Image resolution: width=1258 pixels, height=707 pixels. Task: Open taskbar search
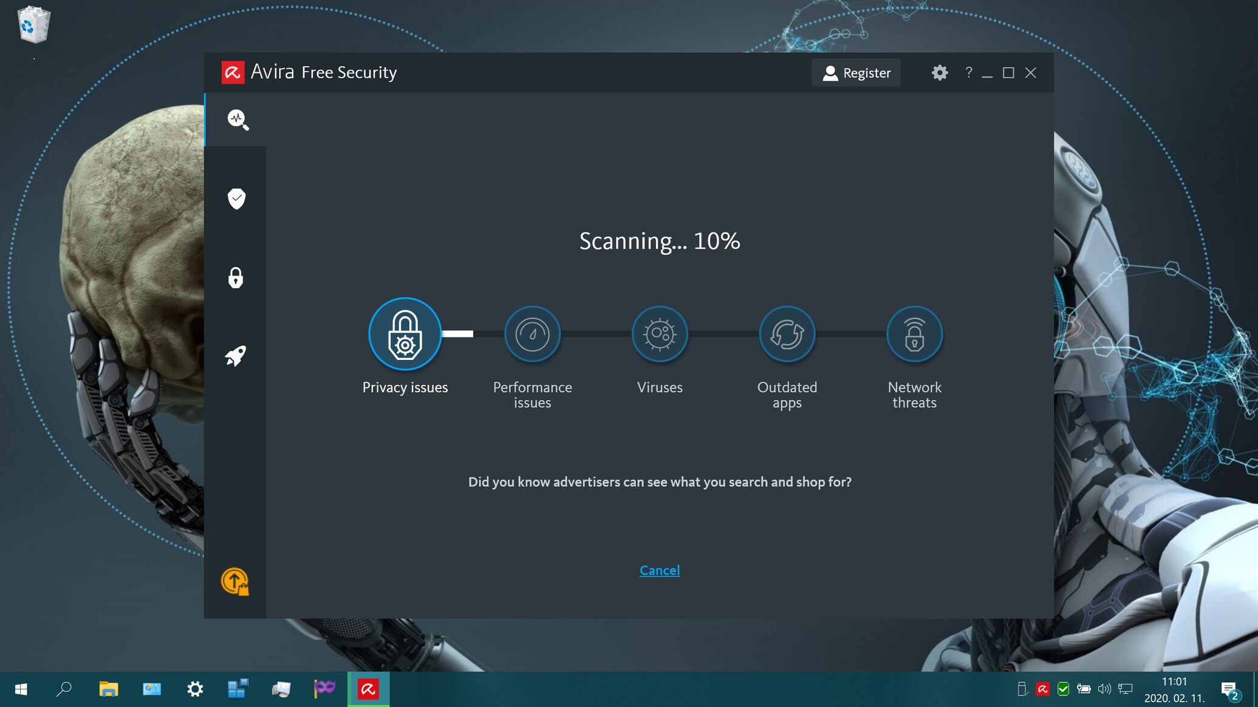tap(64, 689)
